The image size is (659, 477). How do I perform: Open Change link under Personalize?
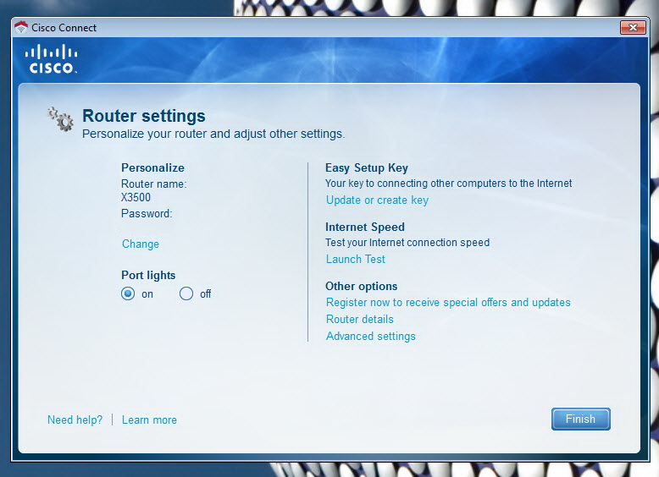tap(141, 244)
